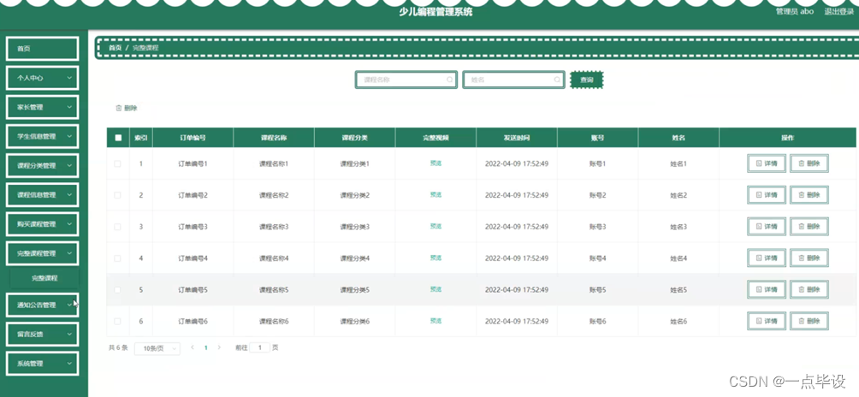Select page 1 in pagination
The image size is (859, 397).
(x=206, y=347)
